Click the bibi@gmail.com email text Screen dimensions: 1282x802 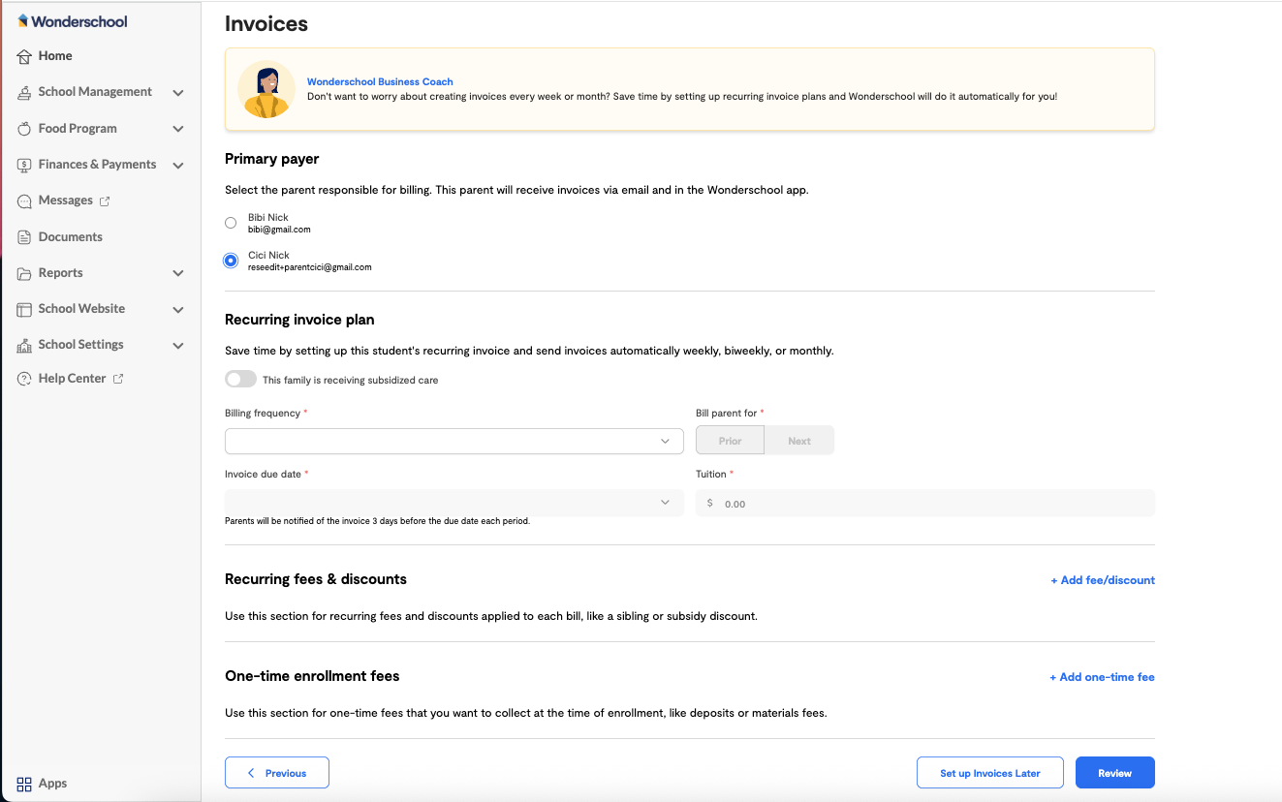pos(279,230)
